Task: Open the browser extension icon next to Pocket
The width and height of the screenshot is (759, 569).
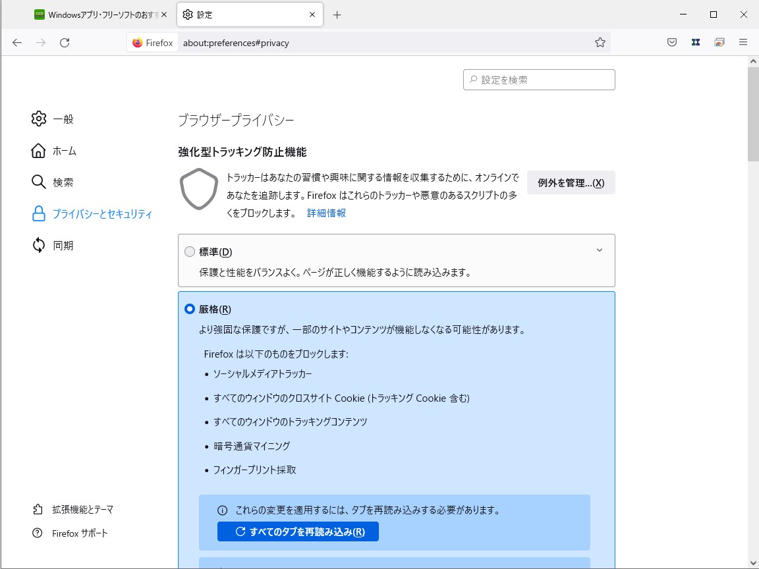Action: (x=695, y=42)
